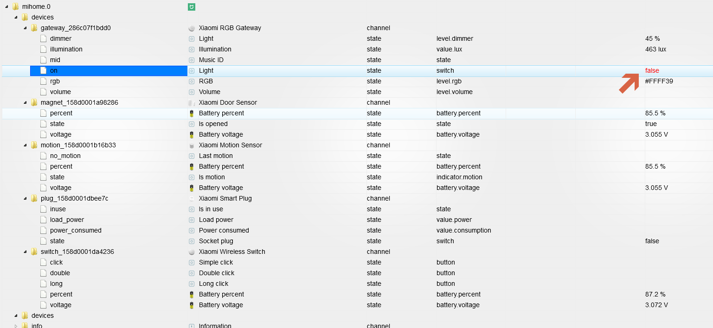Screen dimensions: 713x328
Task: Click the green mihome adapter icon
Action: [x=191, y=6]
